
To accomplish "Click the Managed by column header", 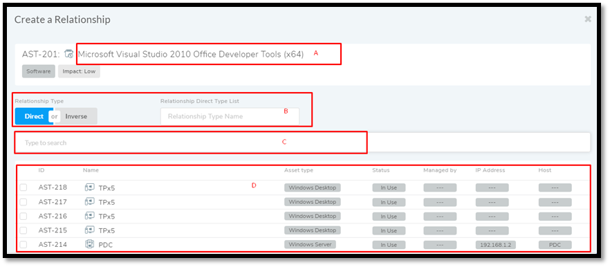I will [440, 170].
